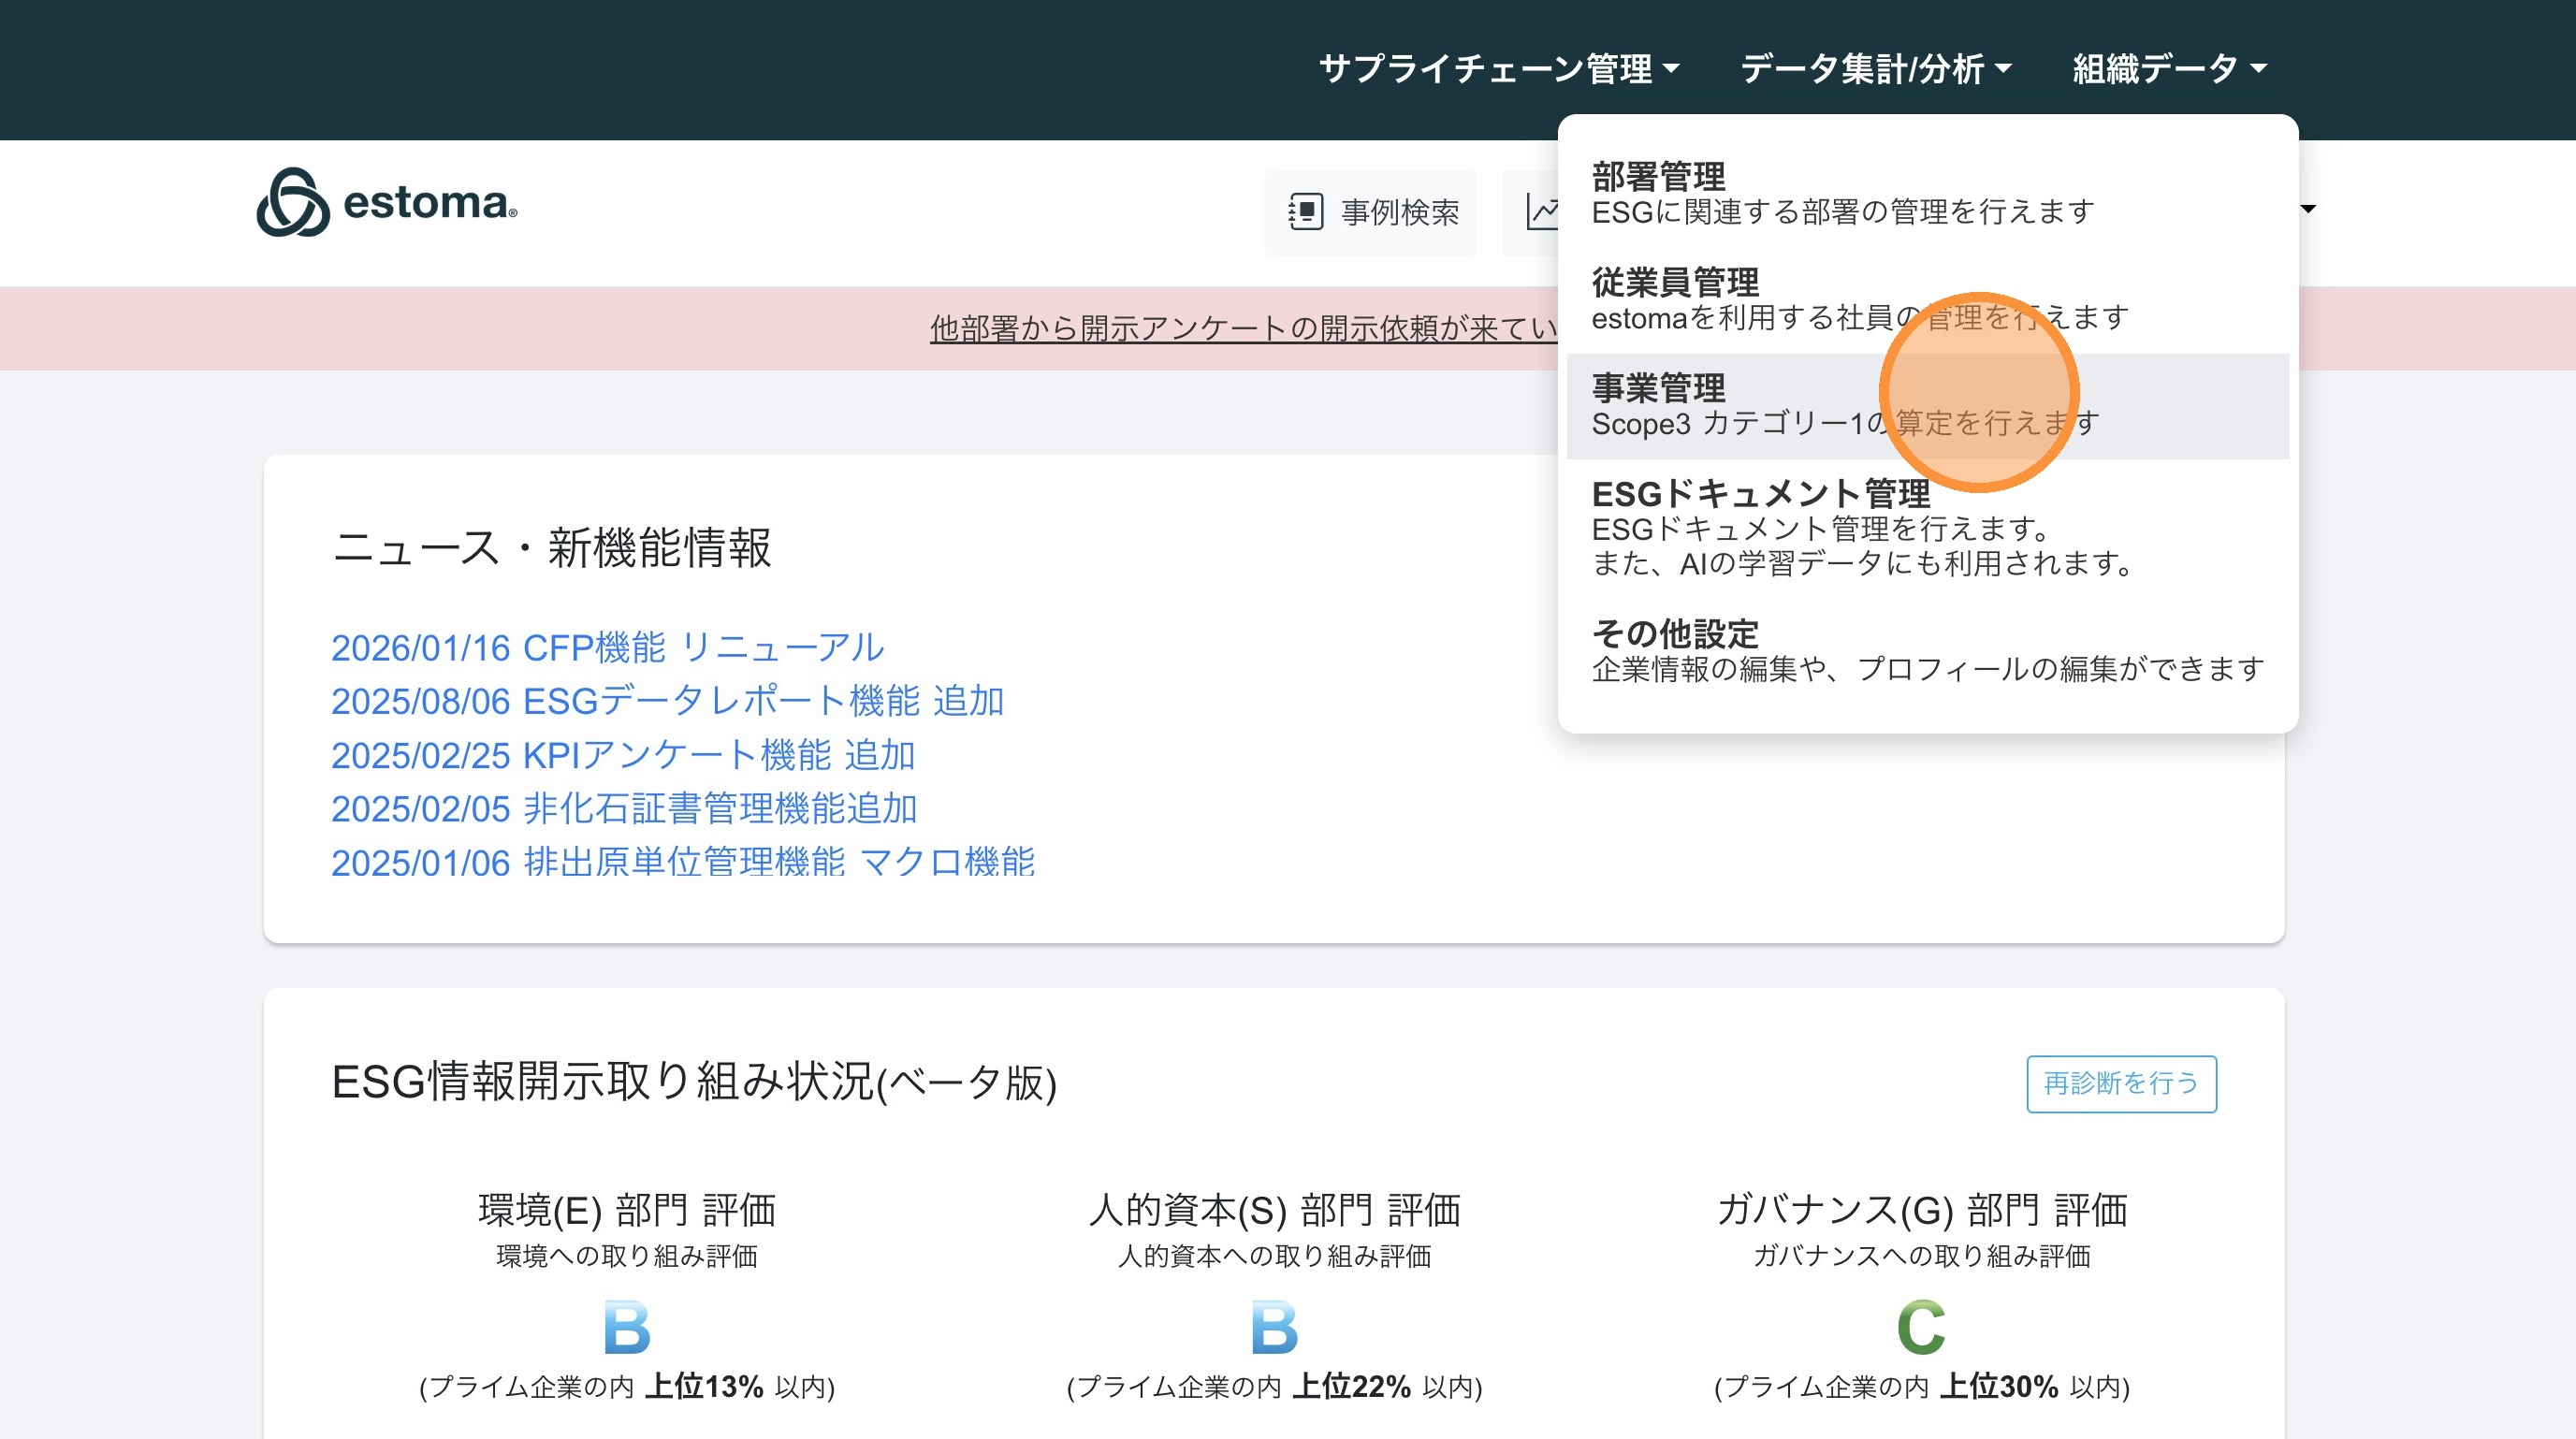Expand the データ集計/分析 dropdown
2576x1439 pixels.
pos(1876,69)
